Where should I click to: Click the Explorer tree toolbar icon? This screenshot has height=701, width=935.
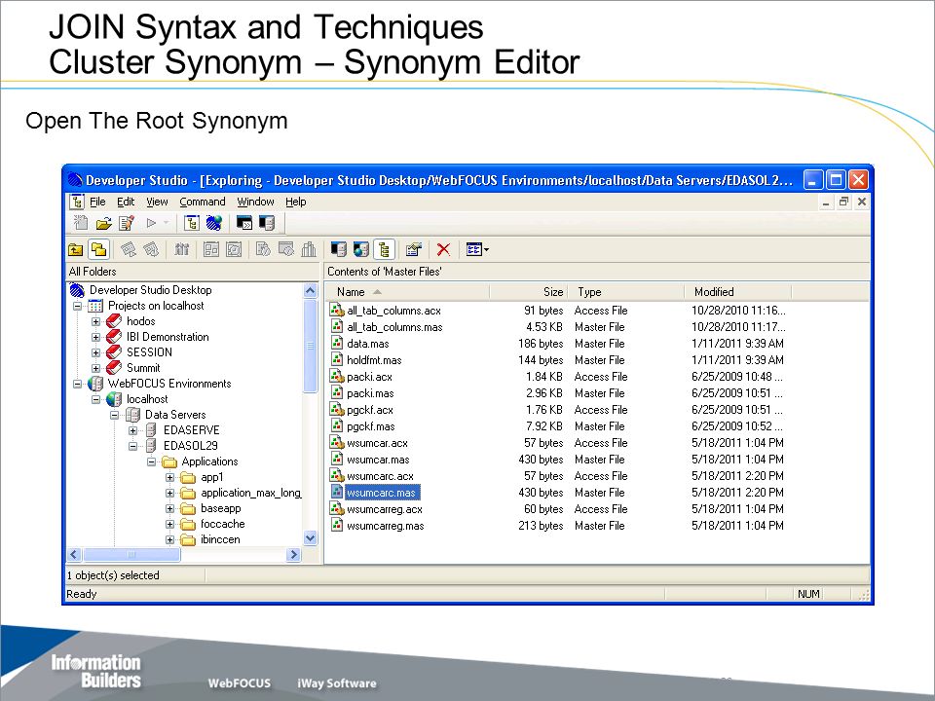[192, 224]
